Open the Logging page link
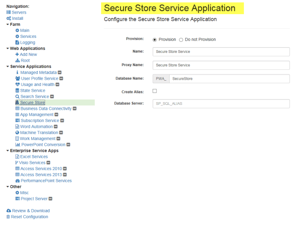Viewport: 297px width, 226px height. click(28, 43)
